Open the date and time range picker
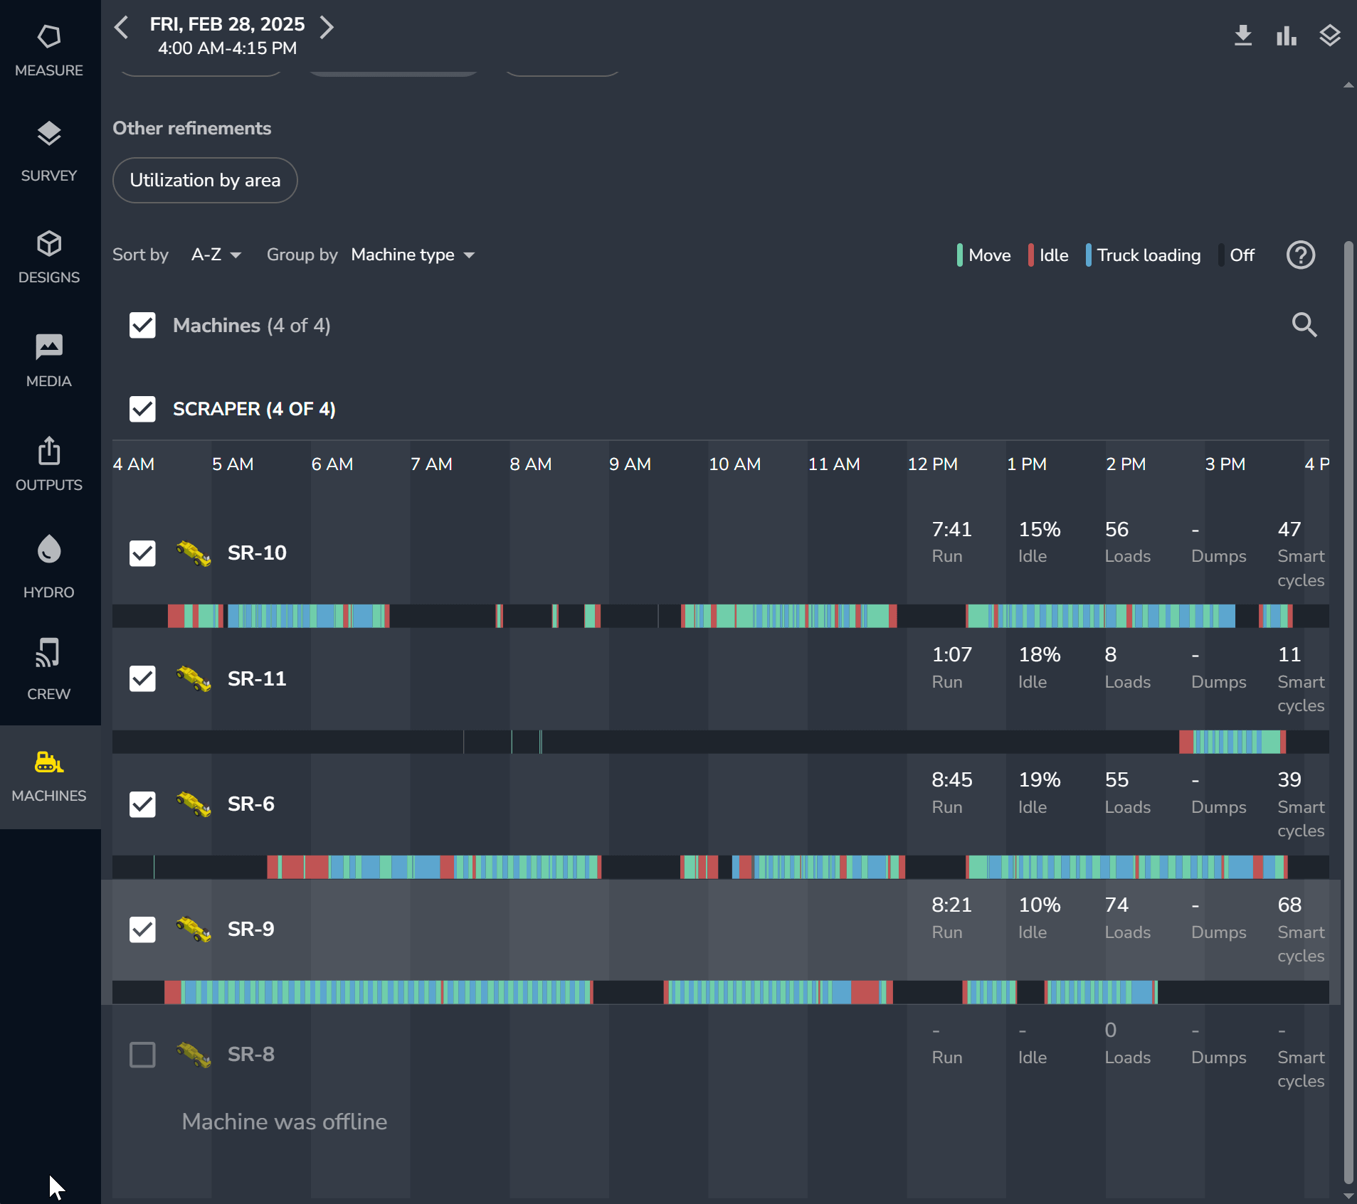Image resolution: width=1357 pixels, height=1204 pixels. [x=227, y=36]
